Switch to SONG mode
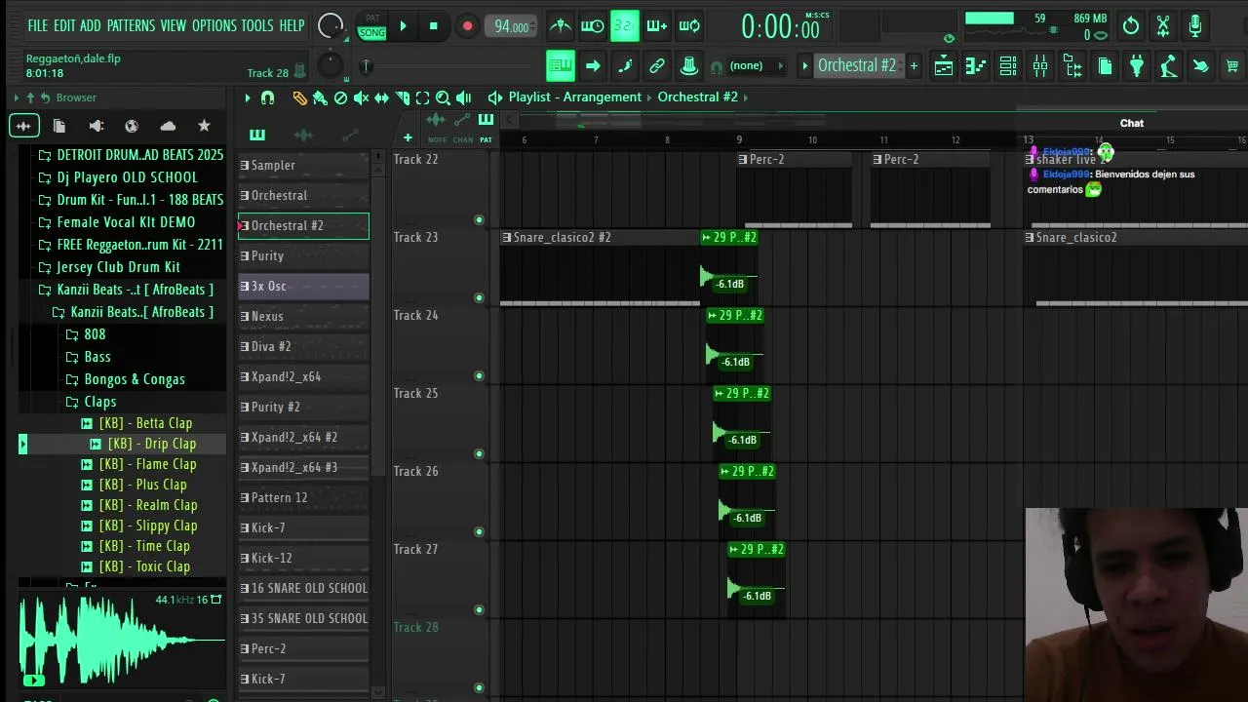Image resolution: width=1248 pixels, height=702 pixels. pyautogui.click(x=372, y=33)
